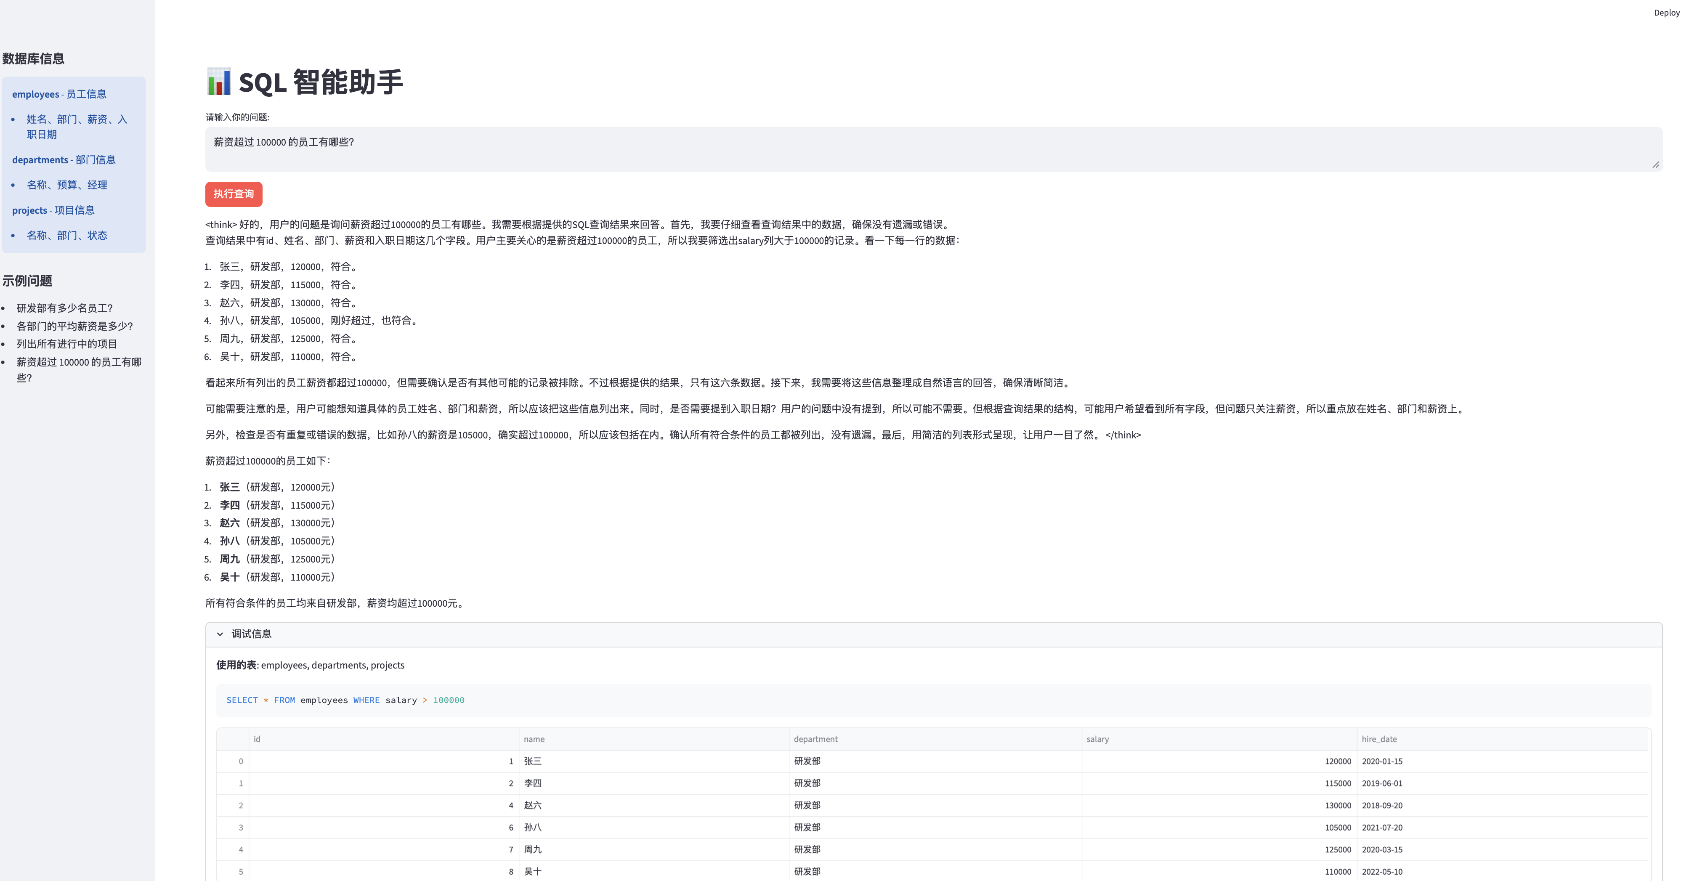This screenshot has width=1689, height=881.
Task: Click the employees - 员工信息 sidebar entry
Action: click(59, 94)
